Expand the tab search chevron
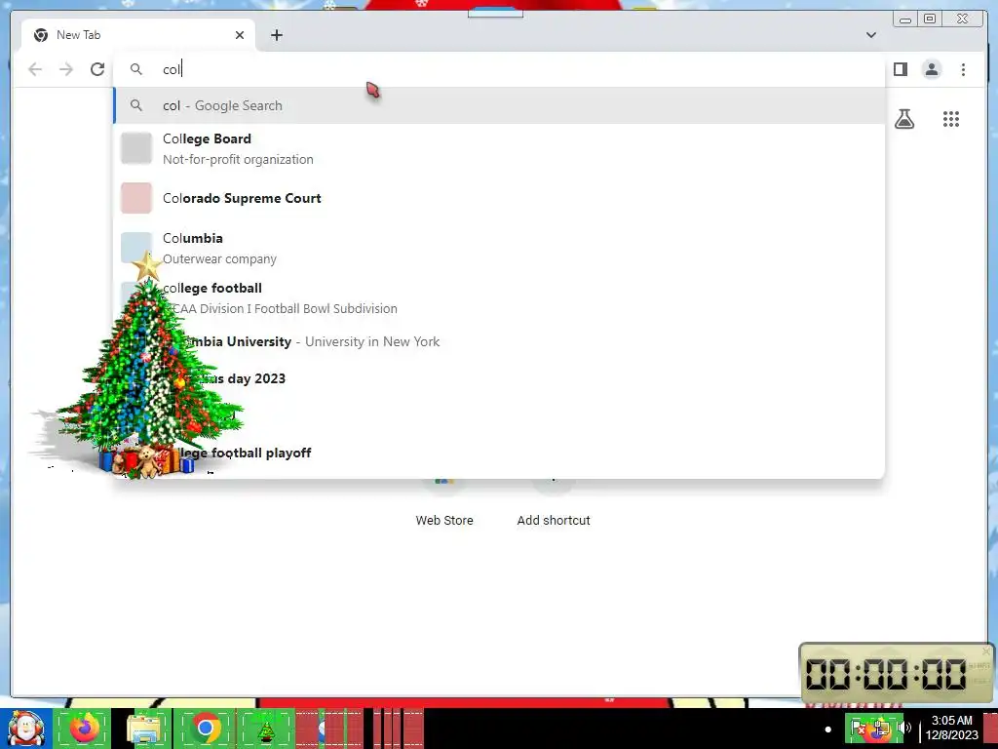The image size is (998, 749). point(870,35)
